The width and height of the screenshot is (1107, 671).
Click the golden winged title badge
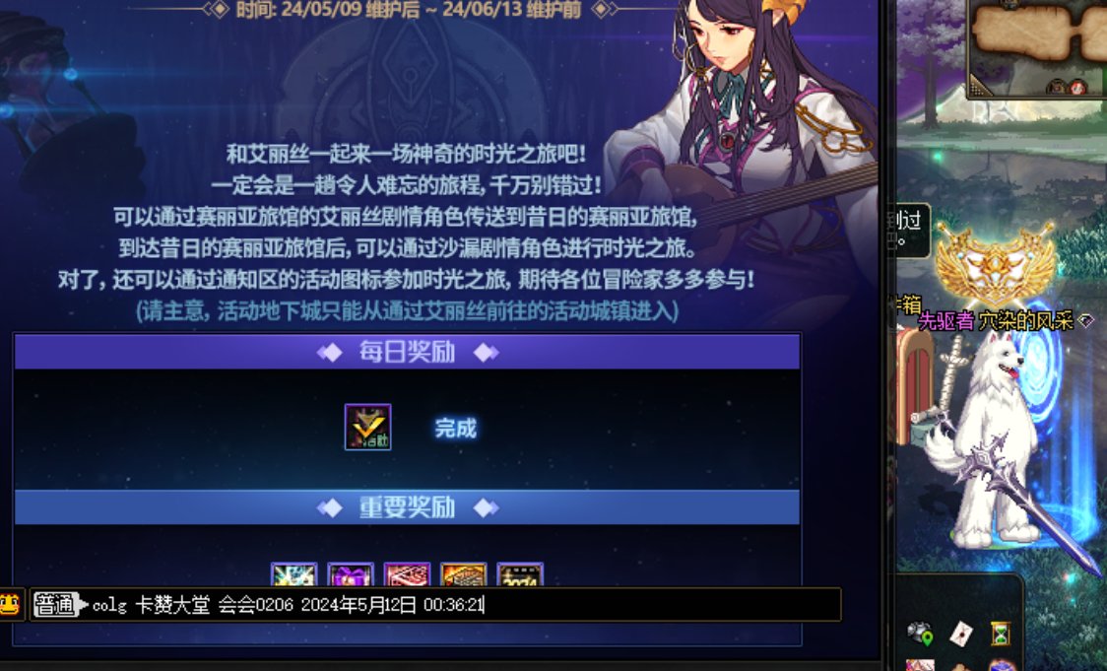pos(994,263)
